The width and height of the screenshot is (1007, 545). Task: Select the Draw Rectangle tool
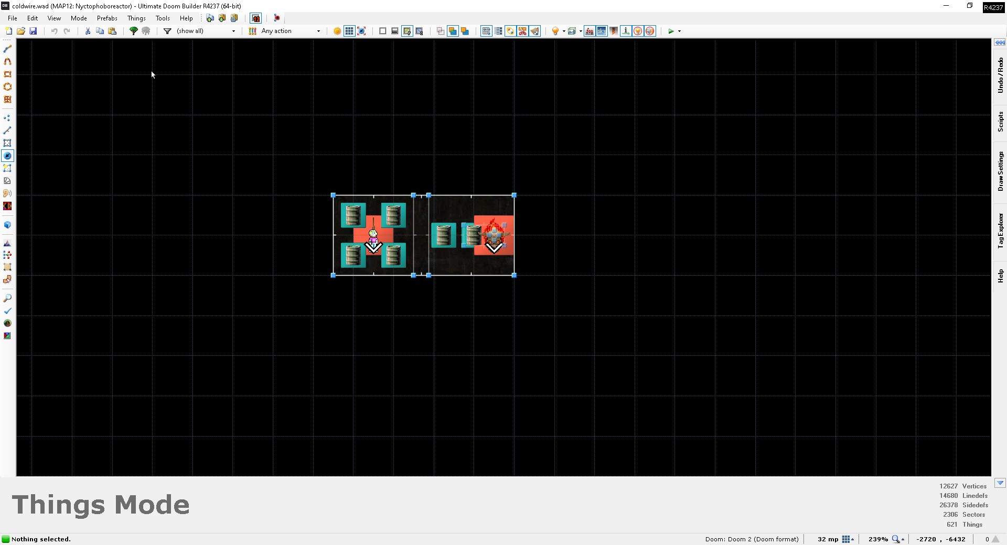coord(7,74)
